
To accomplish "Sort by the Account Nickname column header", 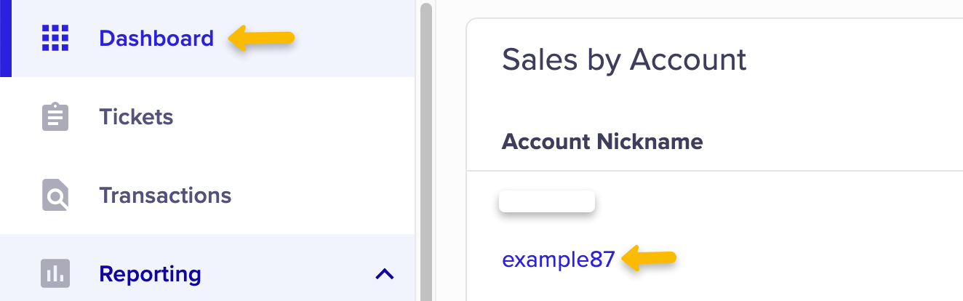I will (x=602, y=142).
